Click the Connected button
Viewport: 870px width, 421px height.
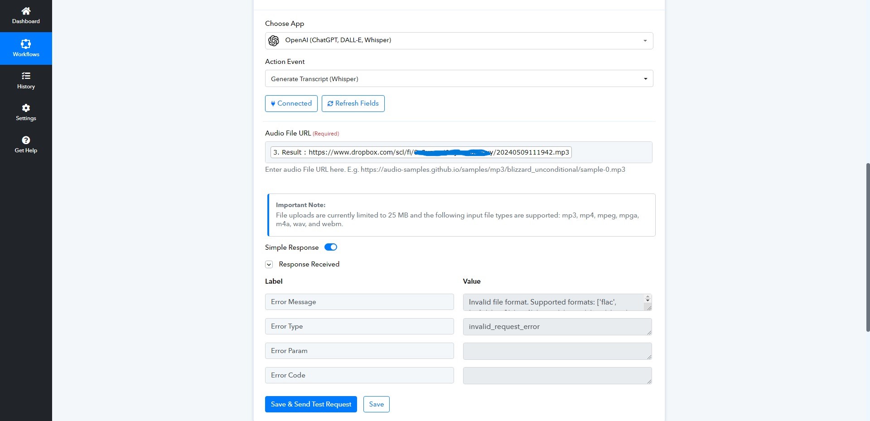tap(291, 103)
